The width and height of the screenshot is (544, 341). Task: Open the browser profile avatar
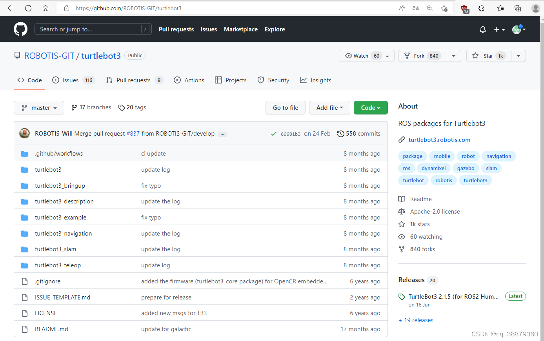pyautogui.click(x=535, y=8)
